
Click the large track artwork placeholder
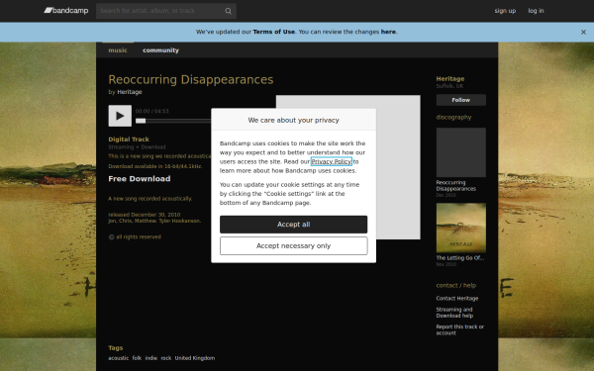[398, 167]
